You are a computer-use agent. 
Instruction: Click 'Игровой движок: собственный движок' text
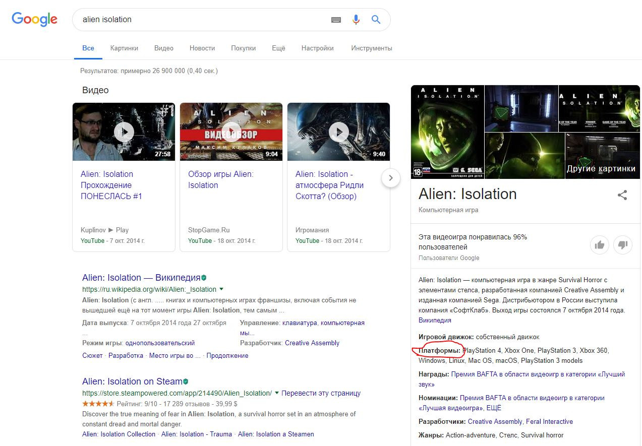coord(479,337)
